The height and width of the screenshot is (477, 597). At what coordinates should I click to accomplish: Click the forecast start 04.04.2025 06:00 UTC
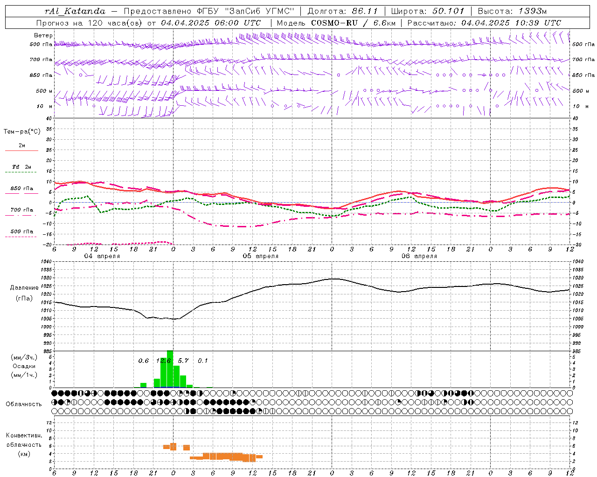[211, 23]
